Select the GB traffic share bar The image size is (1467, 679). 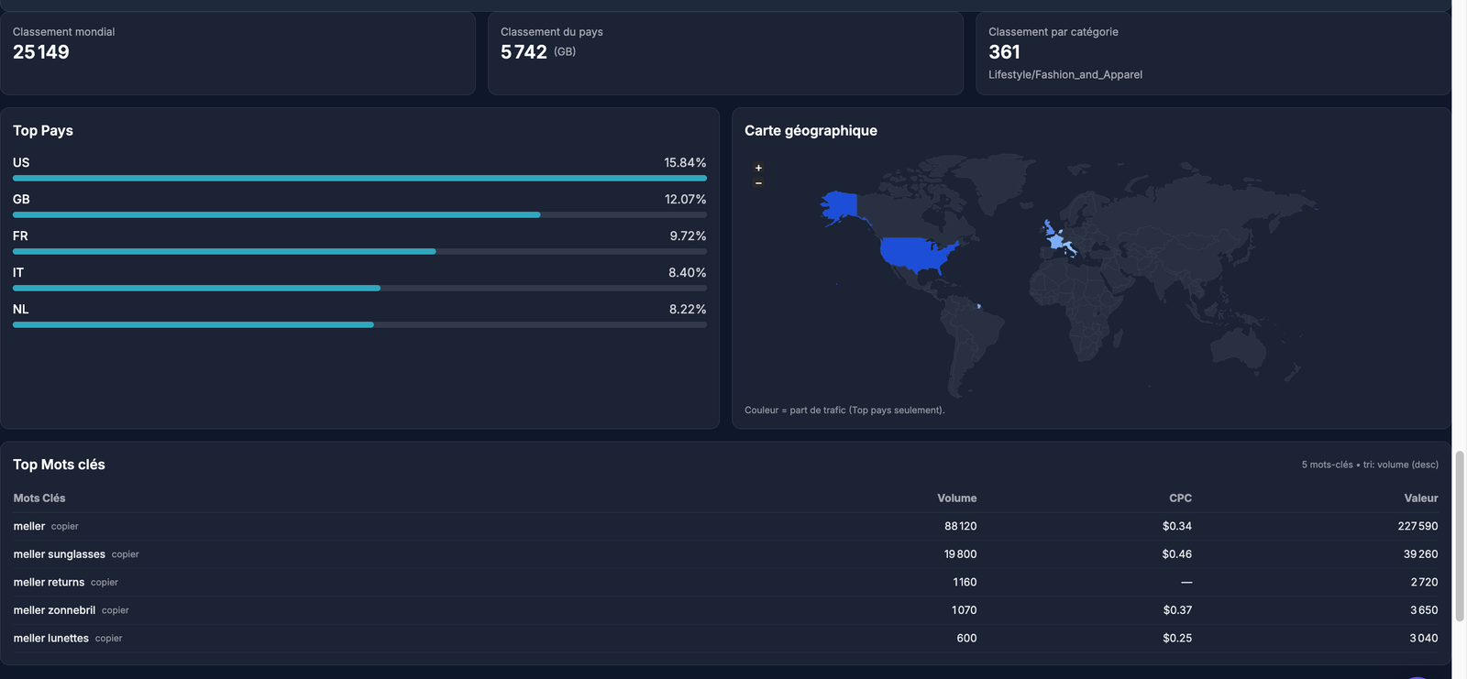[359, 214]
